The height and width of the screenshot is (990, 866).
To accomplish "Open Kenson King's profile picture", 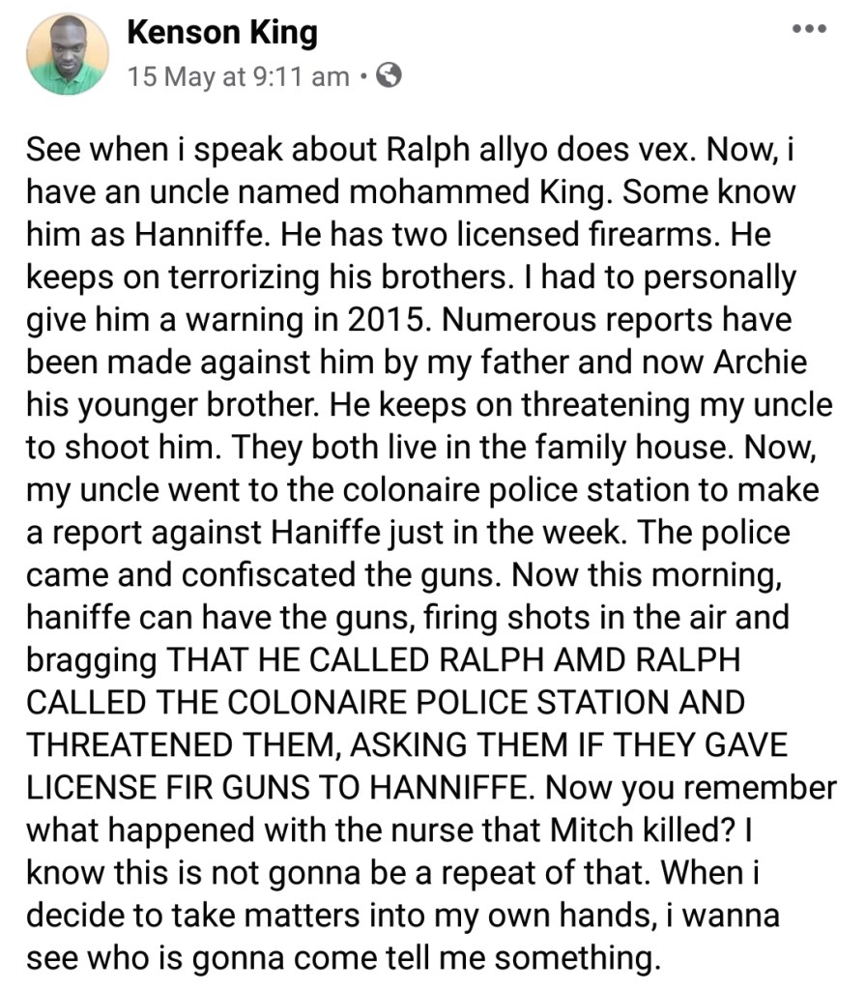I will click(68, 53).
